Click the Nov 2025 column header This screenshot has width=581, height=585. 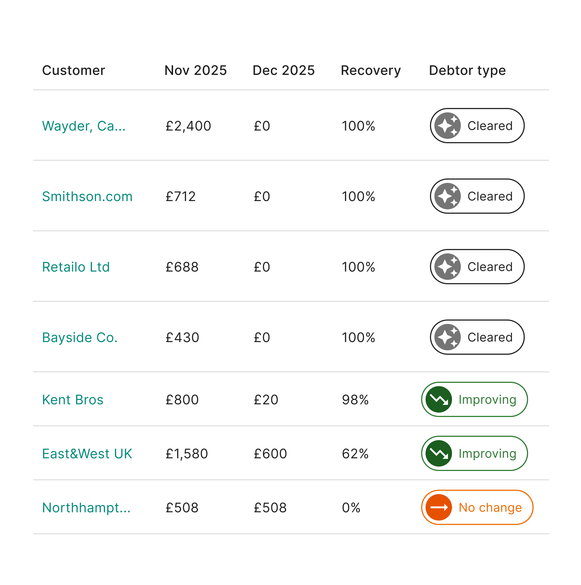pyautogui.click(x=195, y=71)
